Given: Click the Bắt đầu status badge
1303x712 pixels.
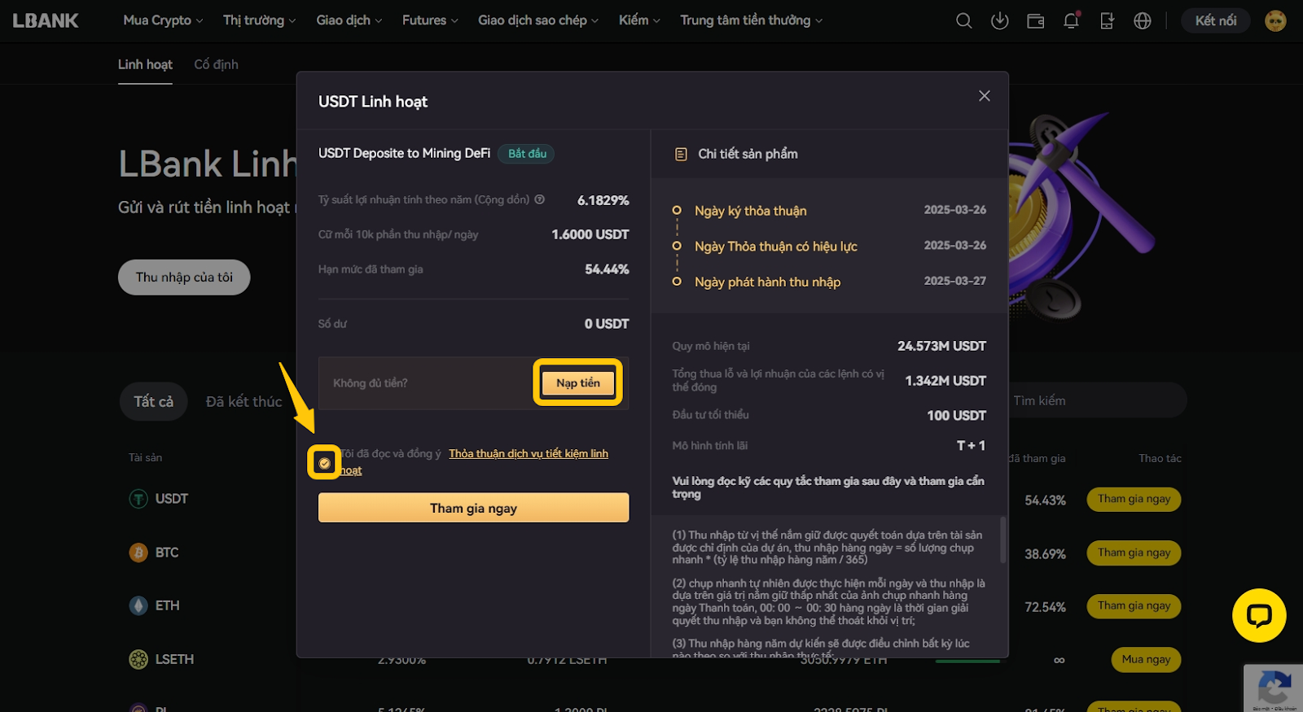Looking at the screenshot, I should point(527,154).
